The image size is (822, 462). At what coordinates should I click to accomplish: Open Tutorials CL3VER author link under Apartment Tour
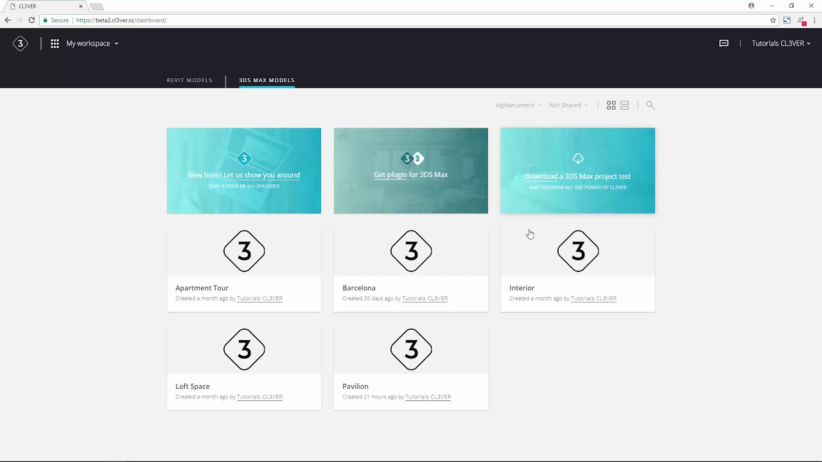pos(259,298)
